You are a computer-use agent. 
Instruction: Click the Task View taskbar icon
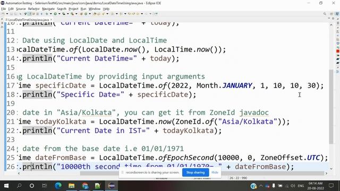point(45,186)
